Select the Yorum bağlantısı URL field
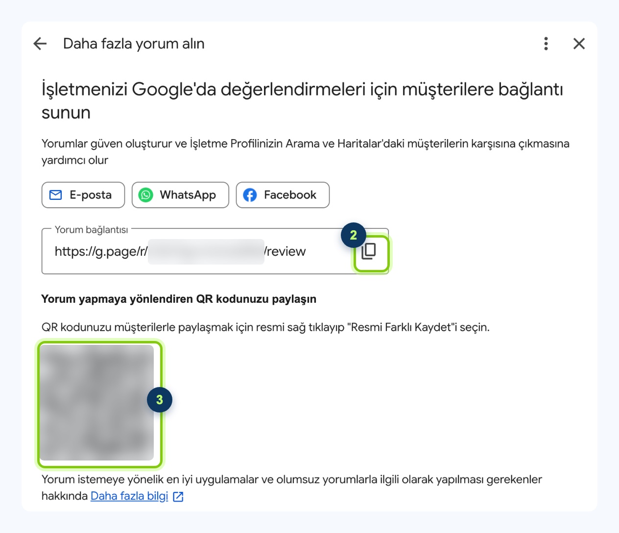The height and width of the screenshot is (533, 619). 215,251
